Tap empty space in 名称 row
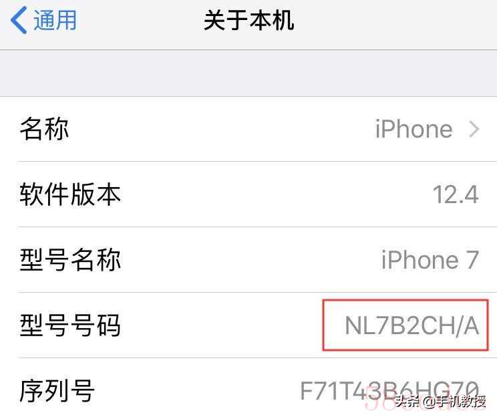 (222, 129)
